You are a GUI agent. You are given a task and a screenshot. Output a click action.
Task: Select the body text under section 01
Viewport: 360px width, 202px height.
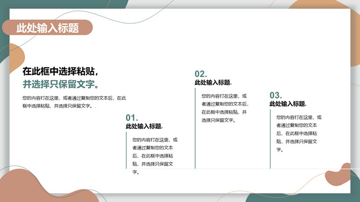[x=155, y=156]
